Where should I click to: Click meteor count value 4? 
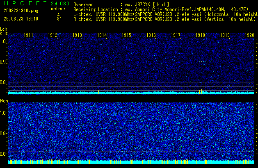[x=58, y=15]
